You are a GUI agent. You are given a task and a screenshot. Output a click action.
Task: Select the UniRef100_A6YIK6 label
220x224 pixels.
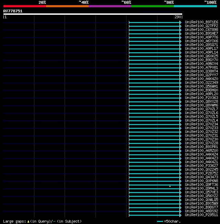(x=201, y=41)
